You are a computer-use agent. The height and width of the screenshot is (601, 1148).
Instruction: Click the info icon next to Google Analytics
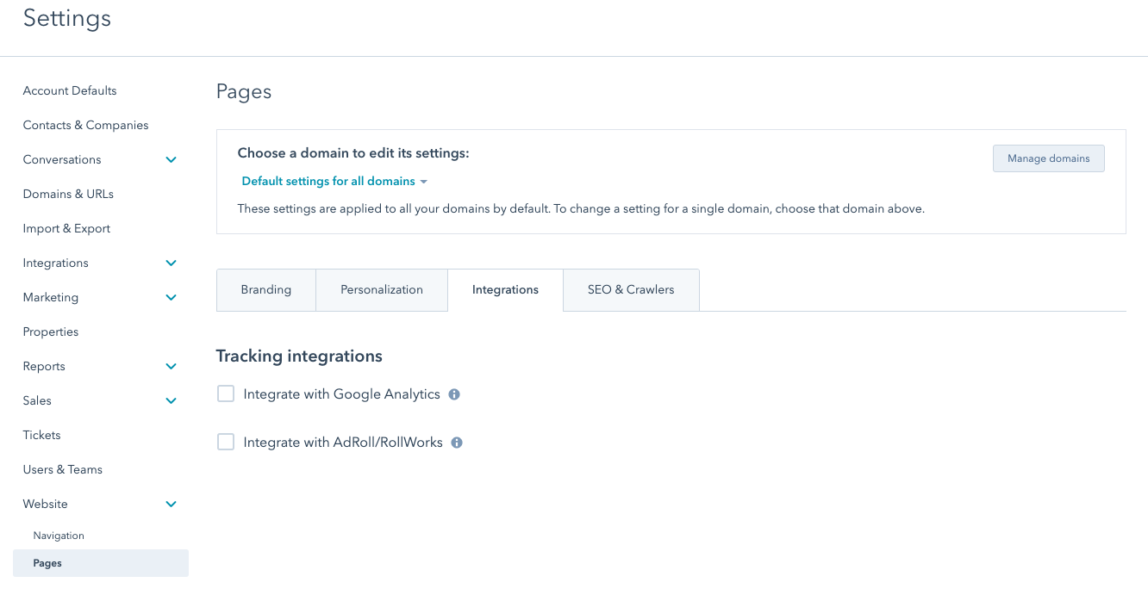453,393
